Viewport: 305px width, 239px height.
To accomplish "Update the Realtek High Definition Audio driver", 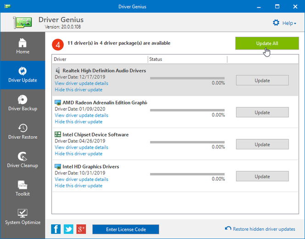I will click(262, 81).
